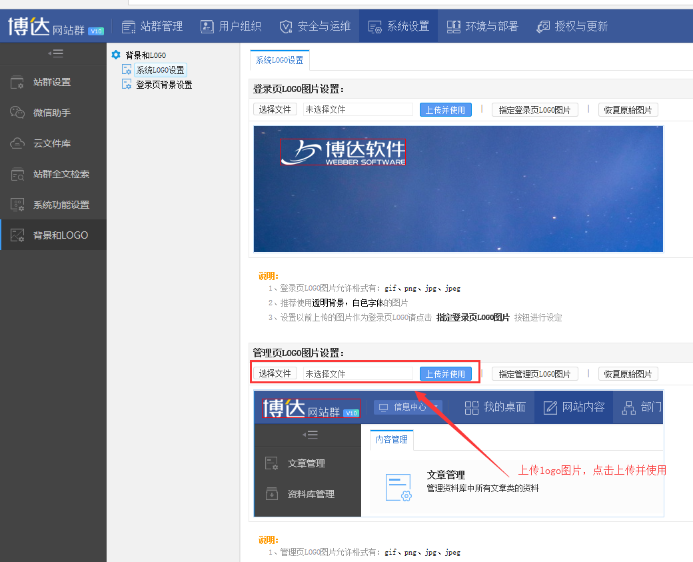Click the management page logo preview image
This screenshot has height=562, width=693.
[458, 453]
